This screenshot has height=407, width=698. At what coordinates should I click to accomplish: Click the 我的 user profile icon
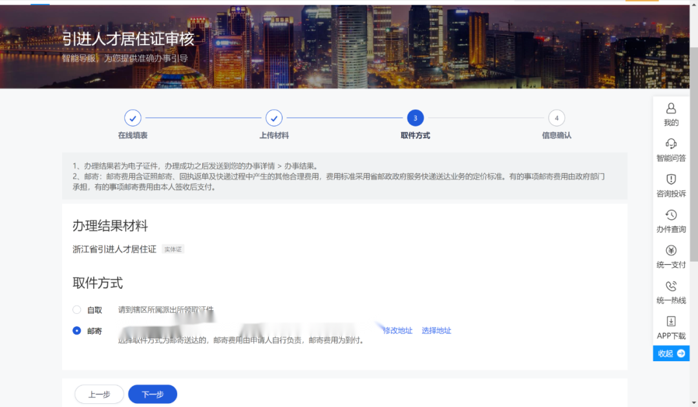(671, 109)
